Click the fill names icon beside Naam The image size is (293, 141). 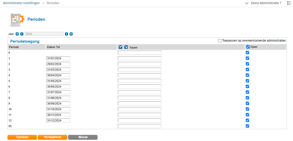point(120,47)
